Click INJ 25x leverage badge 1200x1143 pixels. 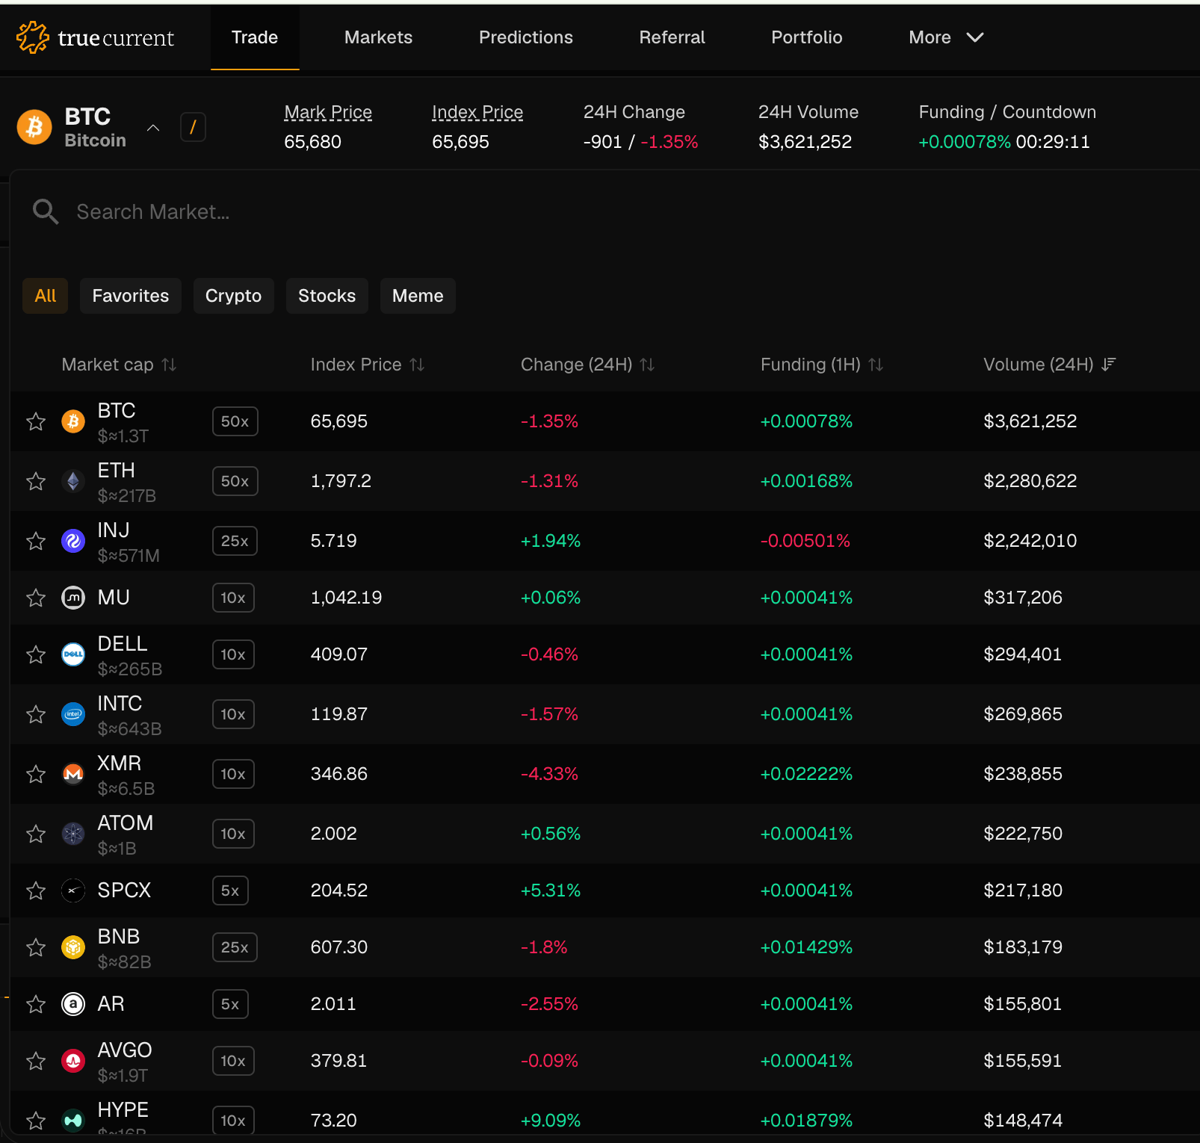[x=235, y=541]
